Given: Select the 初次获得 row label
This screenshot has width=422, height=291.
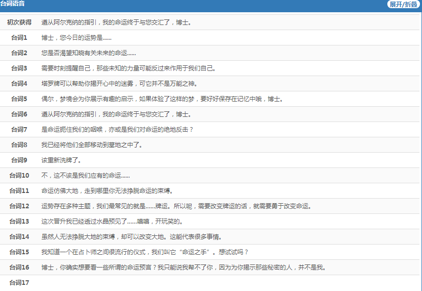Looking at the screenshot, I should click(19, 22).
